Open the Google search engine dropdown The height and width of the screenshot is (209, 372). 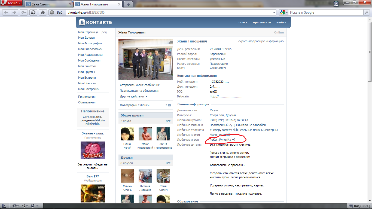coord(284,13)
